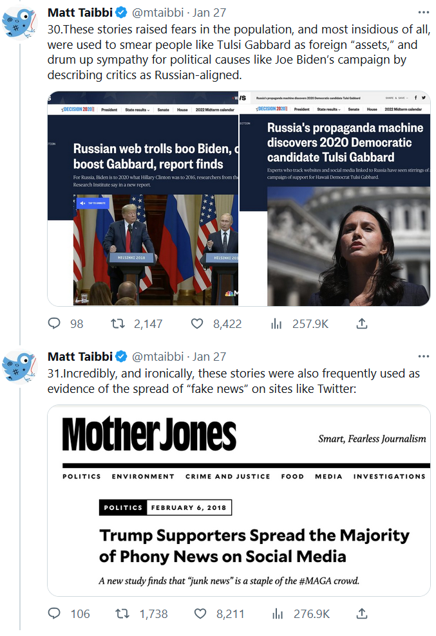Reply to the tweet with 106 replies
Image resolution: width=436 pixels, height=636 pixels.
(55, 613)
